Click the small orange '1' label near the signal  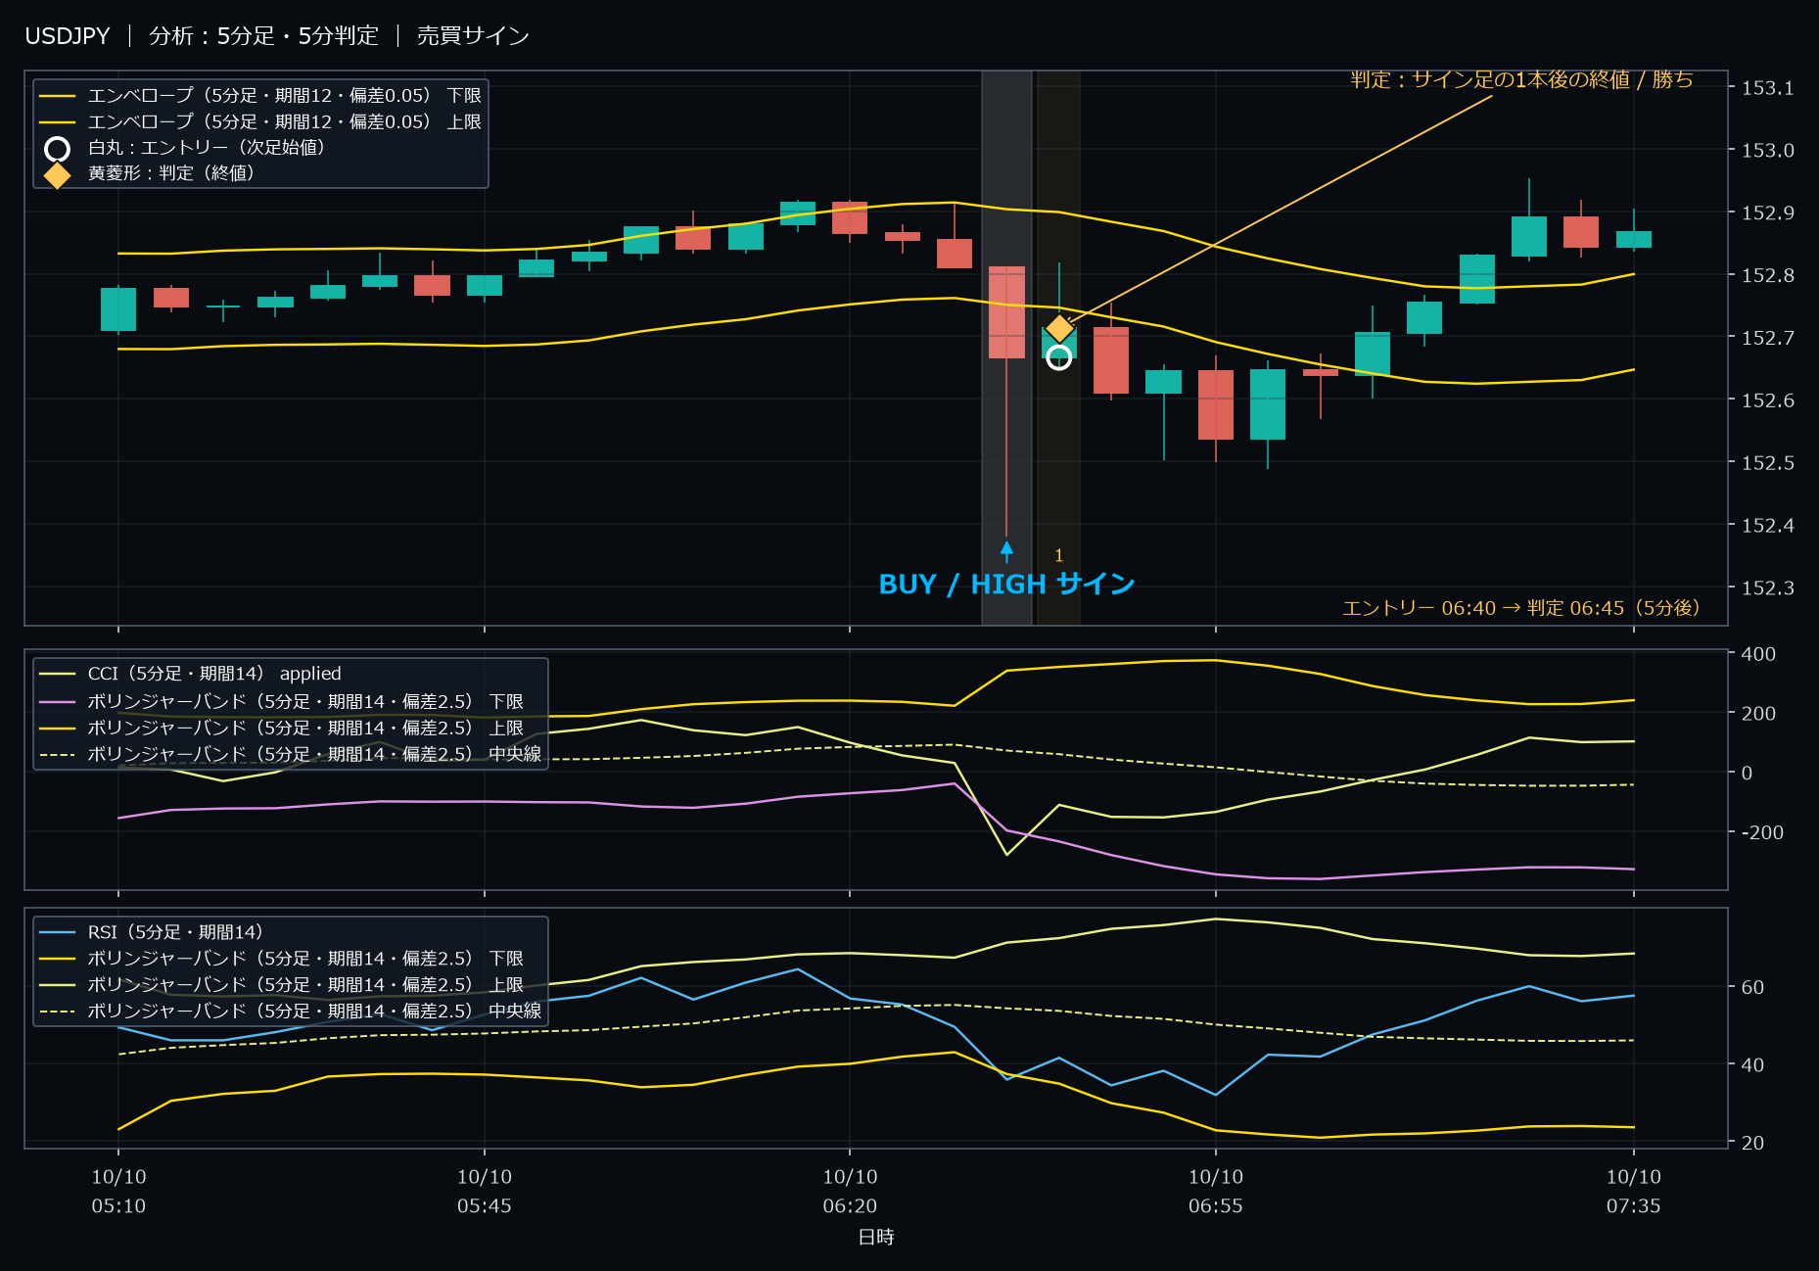(x=1058, y=556)
